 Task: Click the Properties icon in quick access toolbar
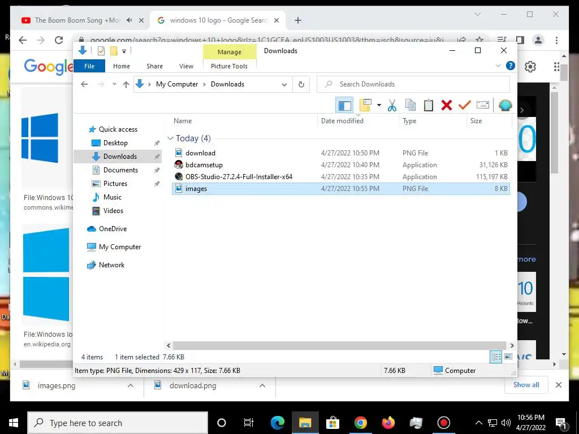click(x=101, y=51)
